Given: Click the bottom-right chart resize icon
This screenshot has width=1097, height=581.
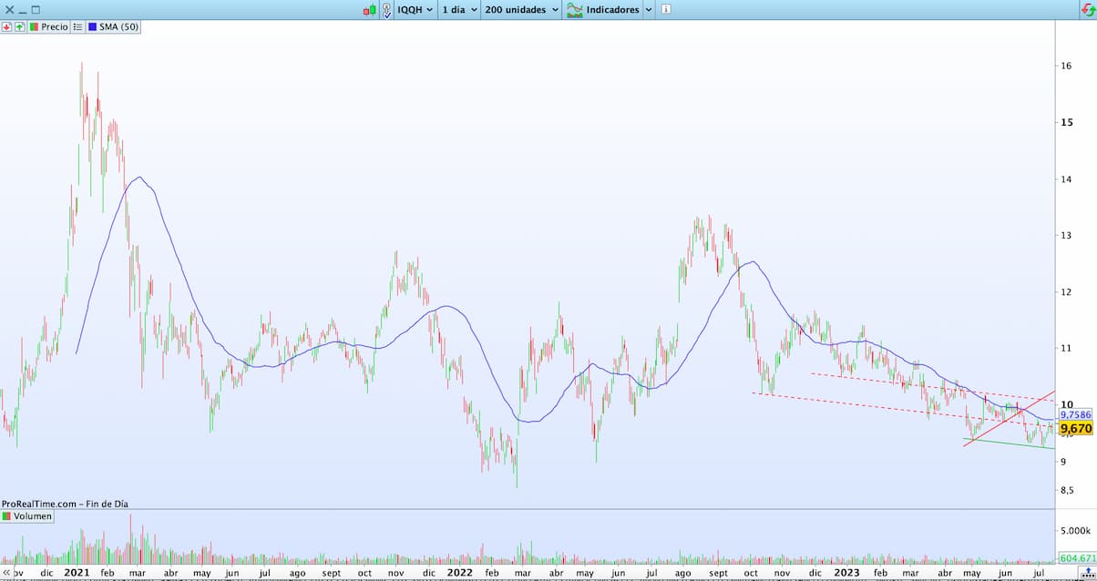Looking at the screenshot, I should [x=1090, y=574].
